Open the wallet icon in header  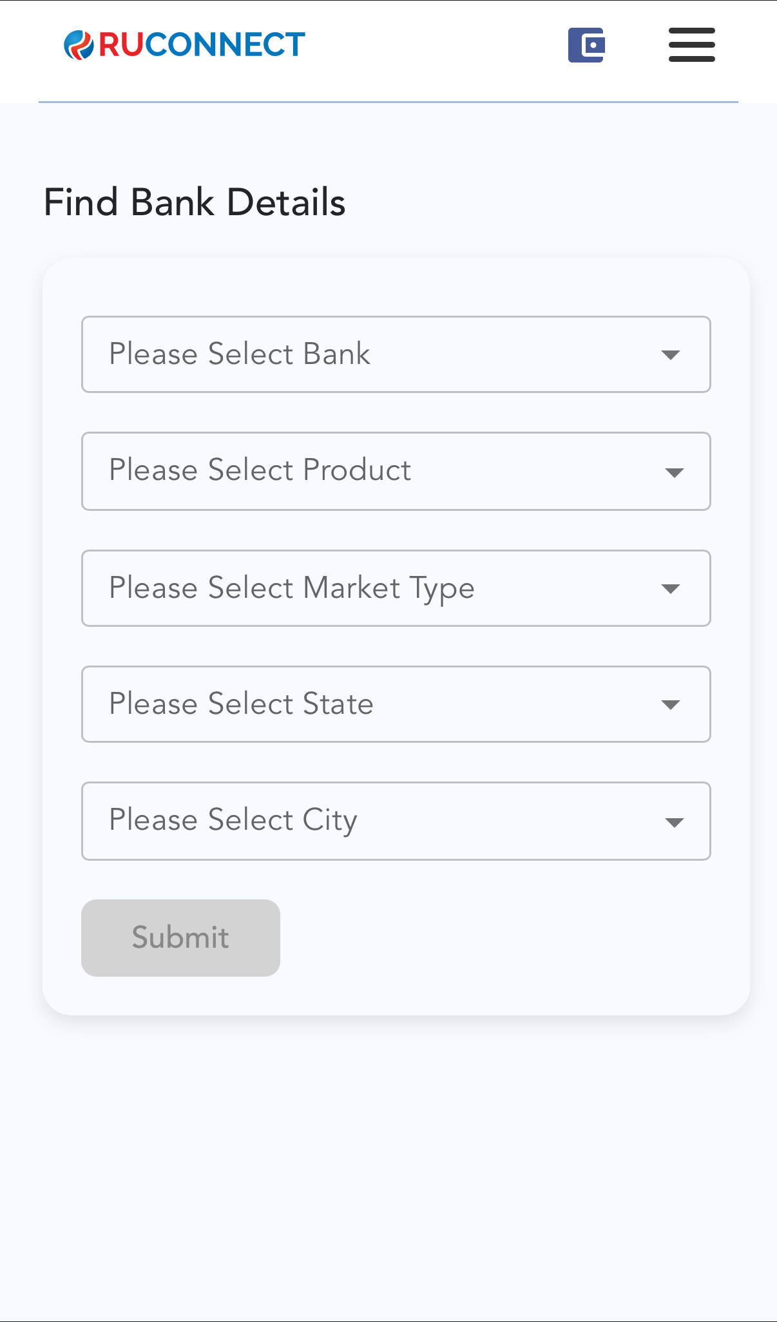(x=586, y=45)
